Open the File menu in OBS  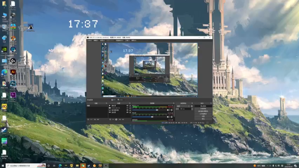[x=89, y=40]
